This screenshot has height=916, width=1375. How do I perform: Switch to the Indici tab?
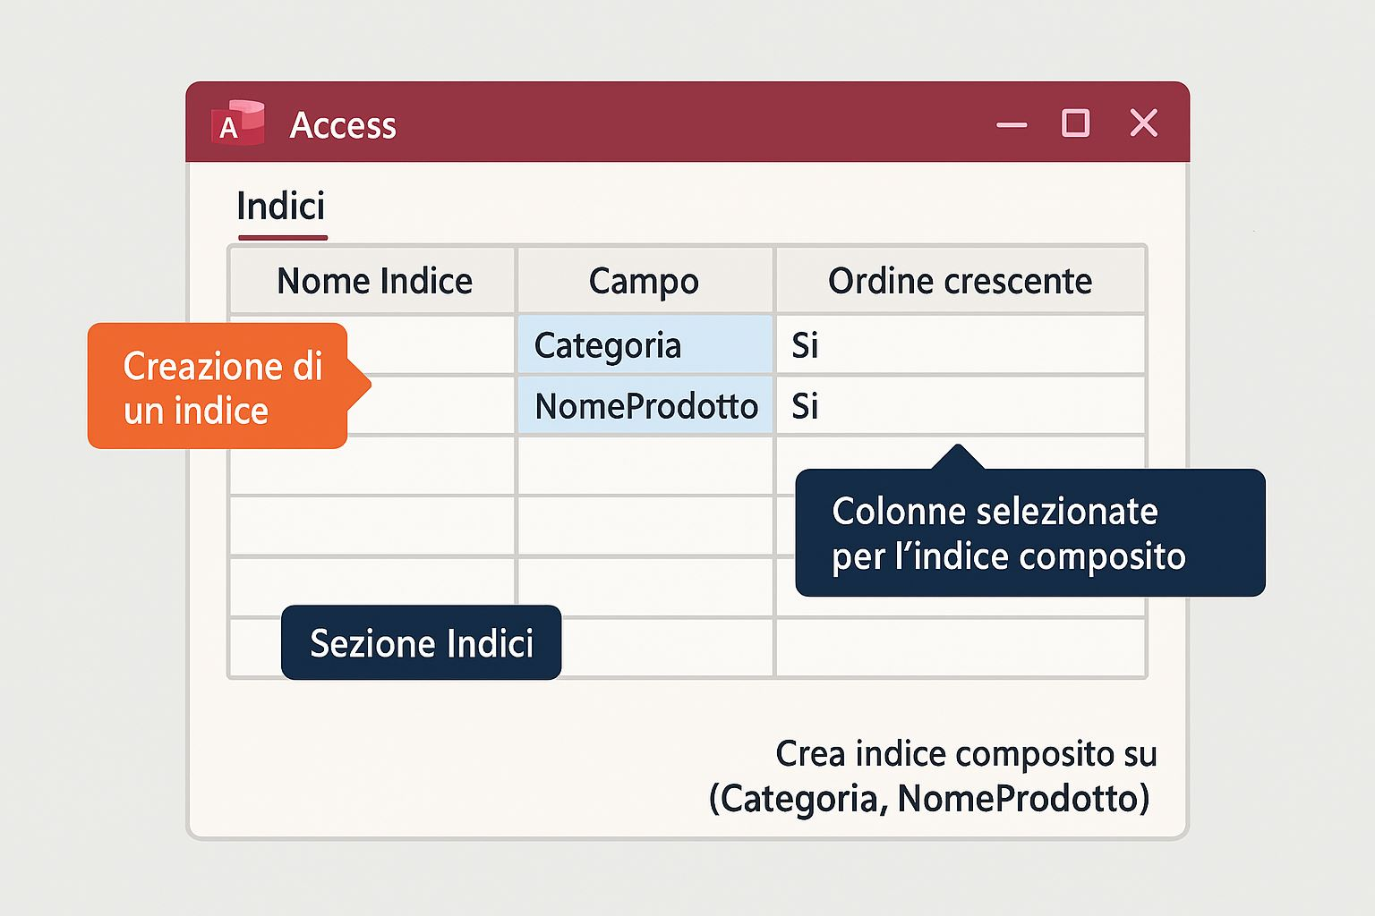pyautogui.click(x=281, y=208)
